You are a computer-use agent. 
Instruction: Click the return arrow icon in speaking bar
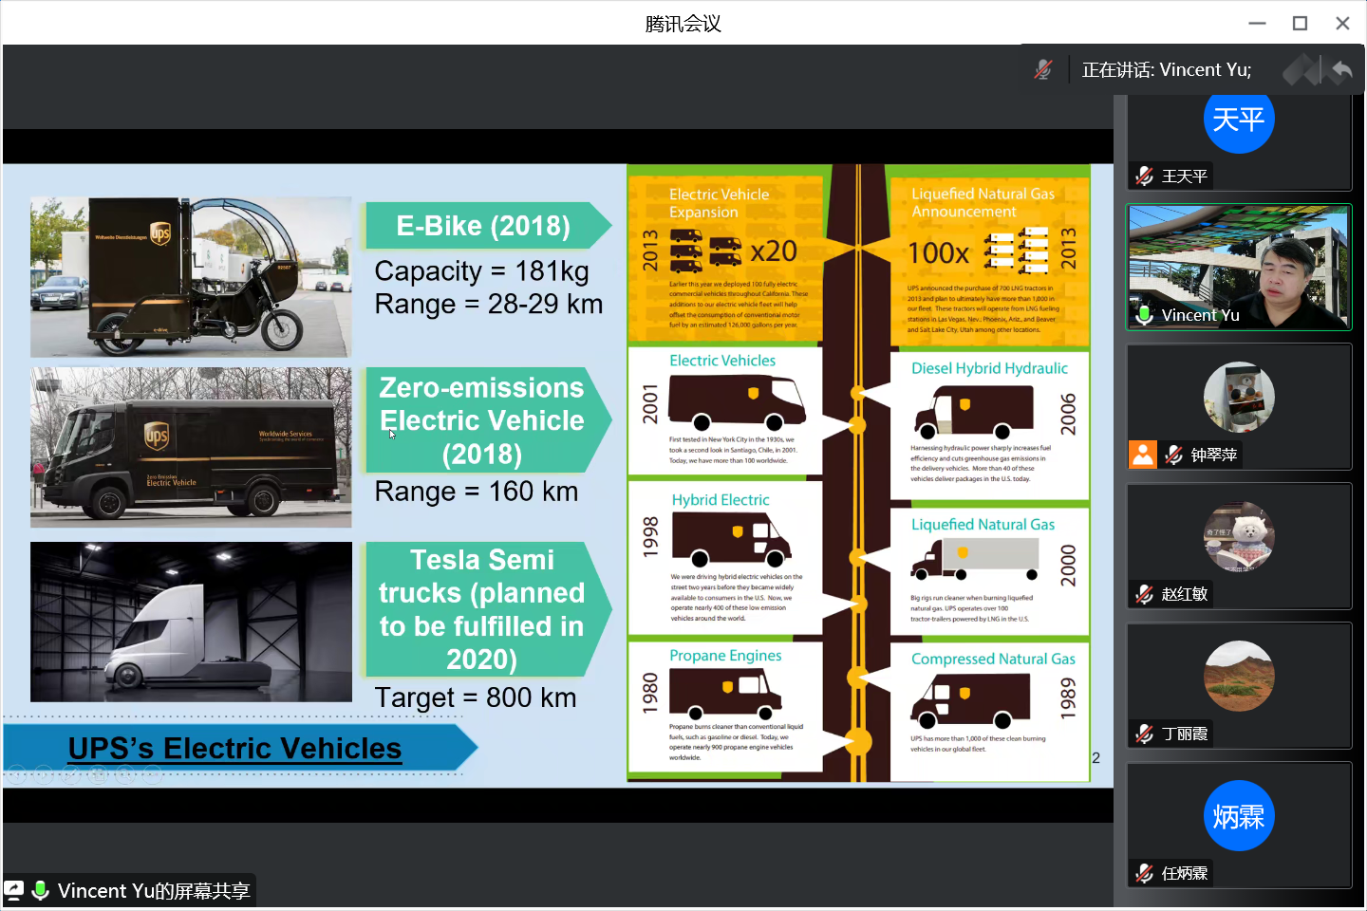[1341, 69]
